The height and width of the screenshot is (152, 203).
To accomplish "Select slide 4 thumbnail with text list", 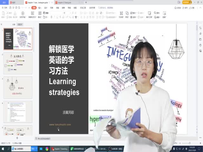I will tap(18, 112).
